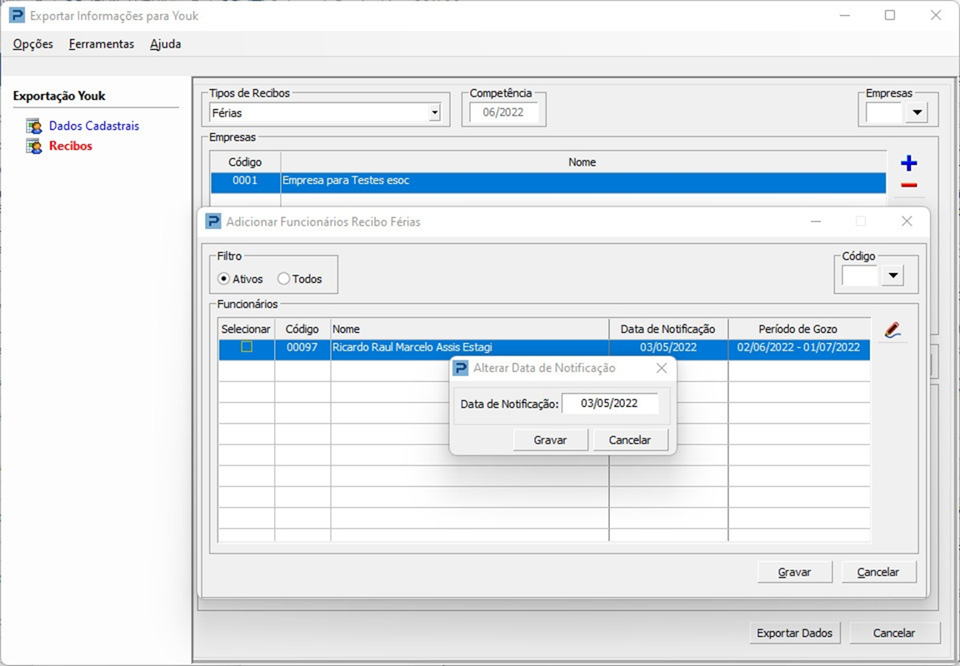Click Gravar in the notification date dialog

[550, 440]
